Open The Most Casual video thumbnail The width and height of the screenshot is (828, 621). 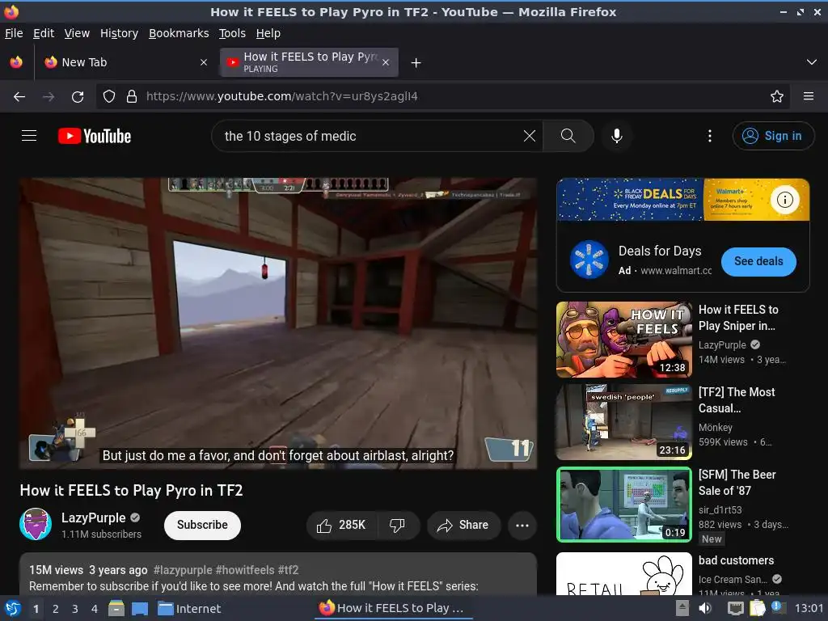click(x=623, y=422)
